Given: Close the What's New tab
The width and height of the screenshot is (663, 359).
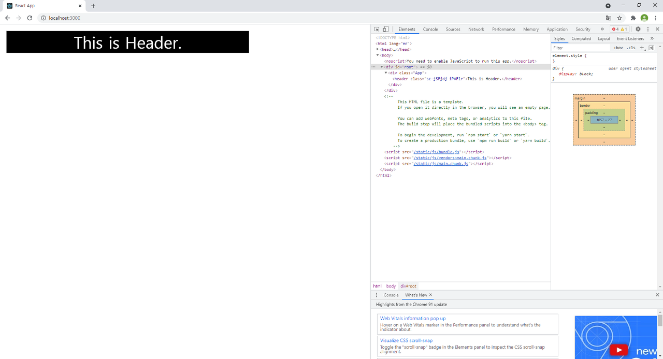Looking at the screenshot, I should [x=430, y=295].
